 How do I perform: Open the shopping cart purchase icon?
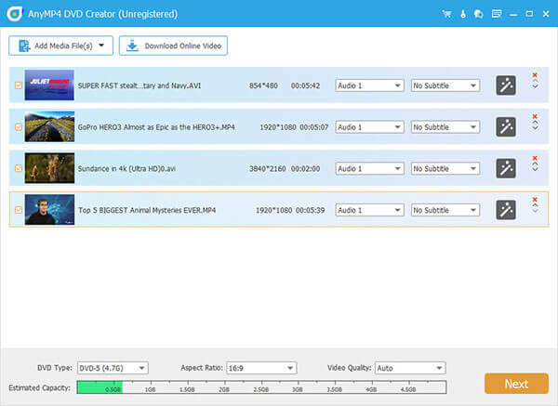(446, 14)
